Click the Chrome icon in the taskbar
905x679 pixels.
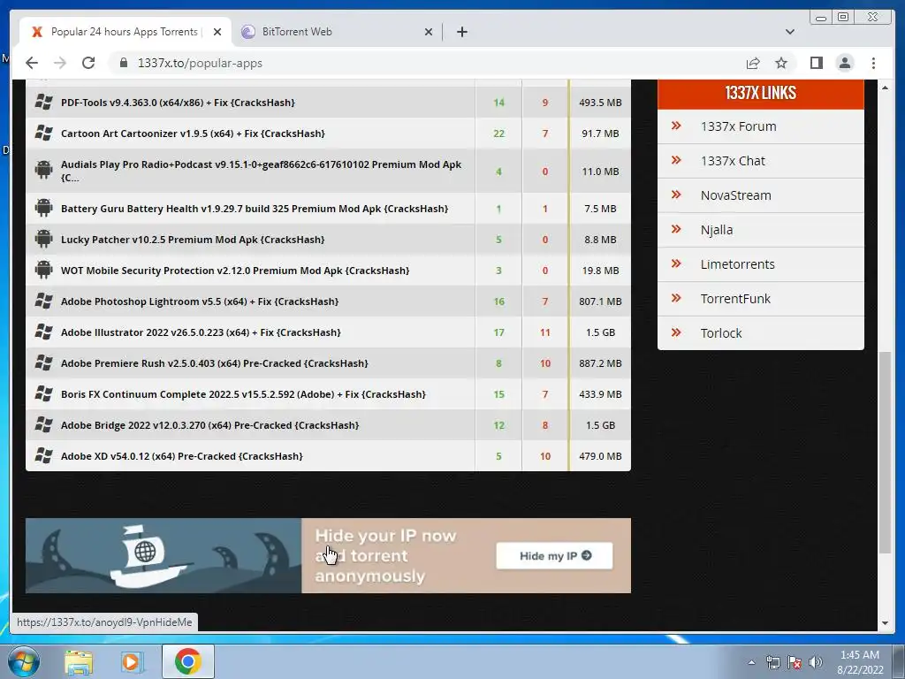click(187, 661)
